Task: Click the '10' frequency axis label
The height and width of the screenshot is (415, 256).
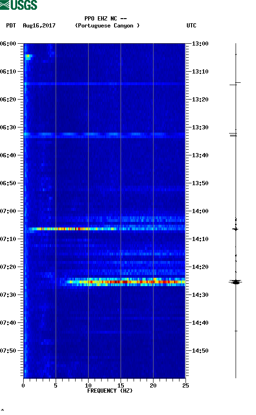Action: tap(88, 385)
